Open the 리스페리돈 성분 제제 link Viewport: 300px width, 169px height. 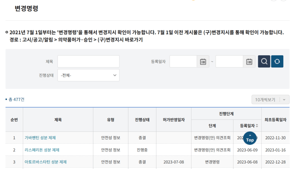click(x=42, y=150)
